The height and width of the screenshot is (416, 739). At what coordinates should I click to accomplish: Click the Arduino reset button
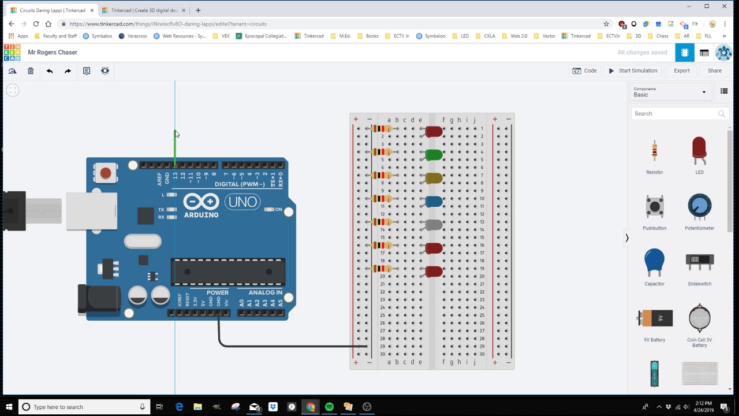coord(106,173)
